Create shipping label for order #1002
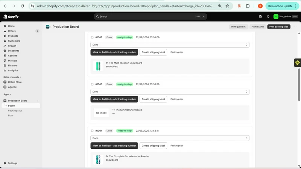Image resolution: width=301 pixels, height=169 pixels. pos(153,52)
